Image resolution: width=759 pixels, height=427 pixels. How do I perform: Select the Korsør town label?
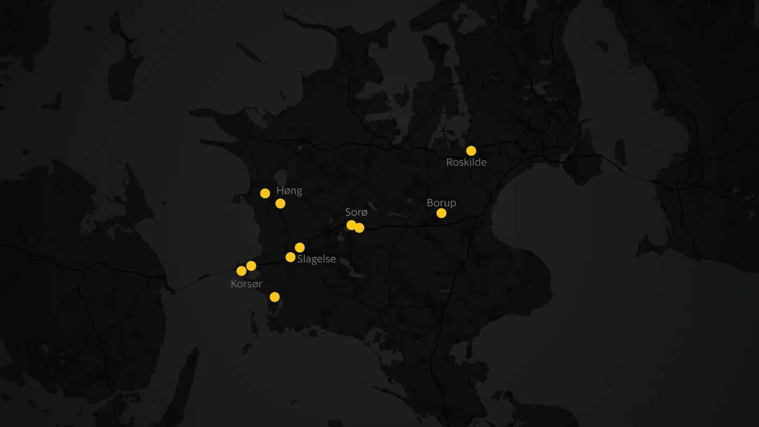246,284
